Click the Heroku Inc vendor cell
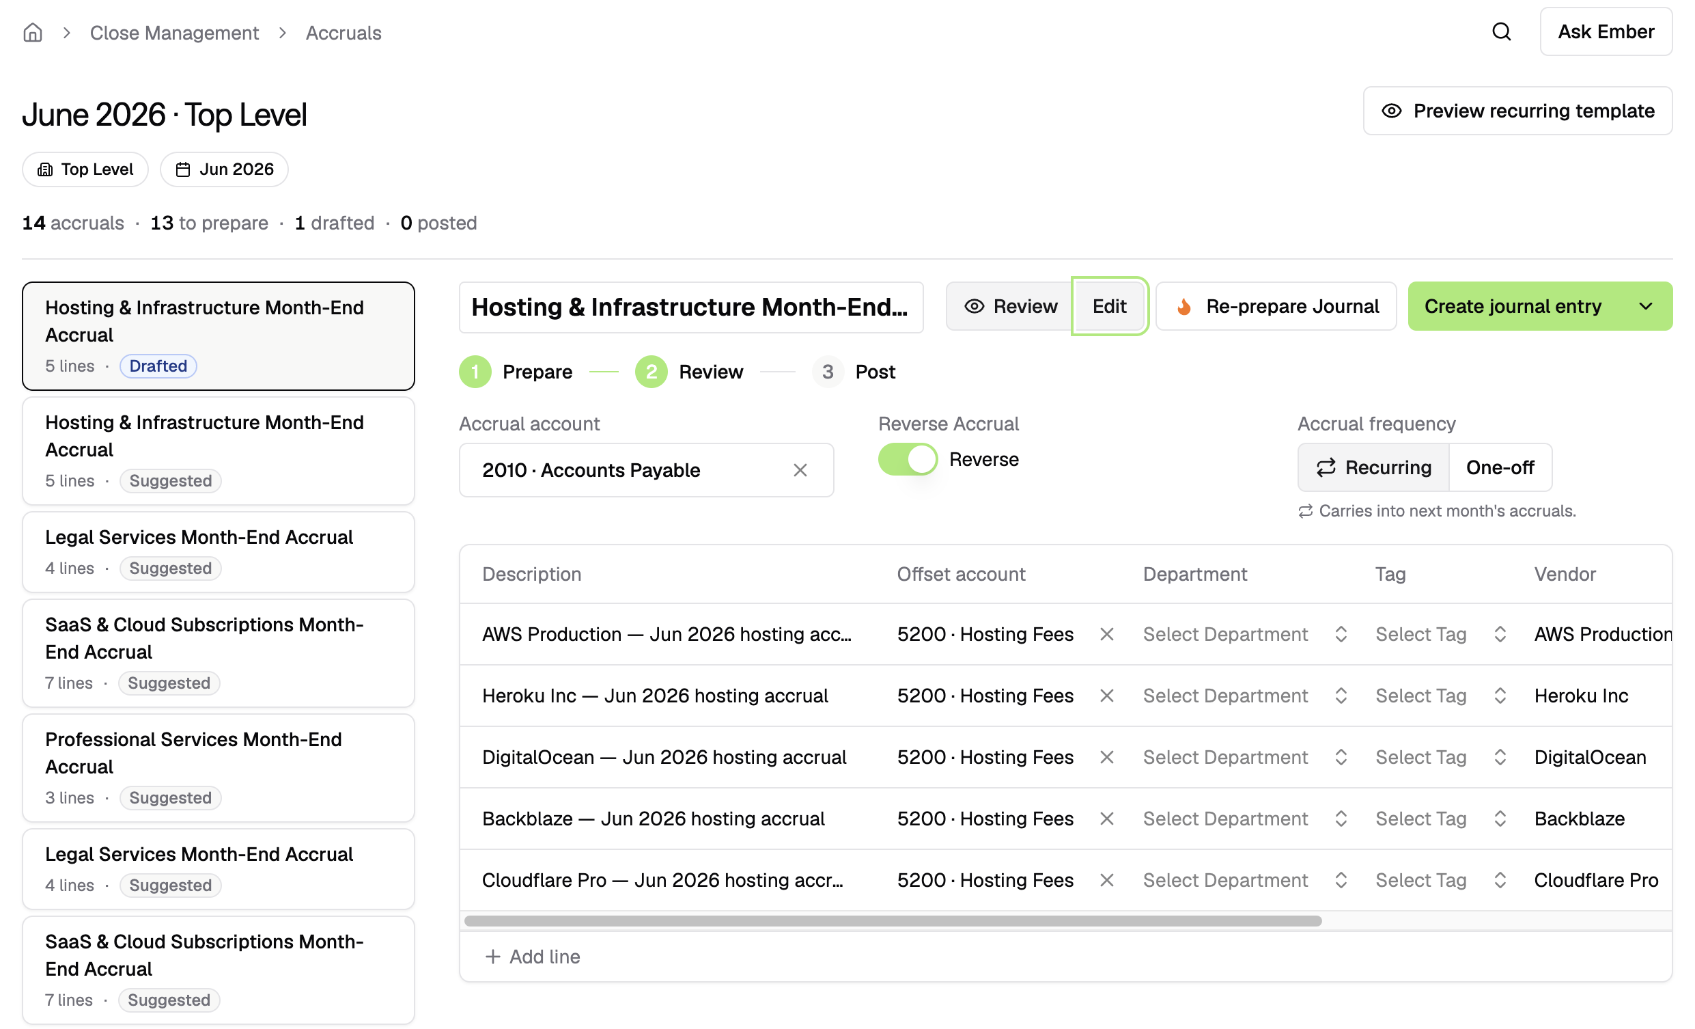Viewport: 1695px width, 1029px height. click(x=1581, y=696)
